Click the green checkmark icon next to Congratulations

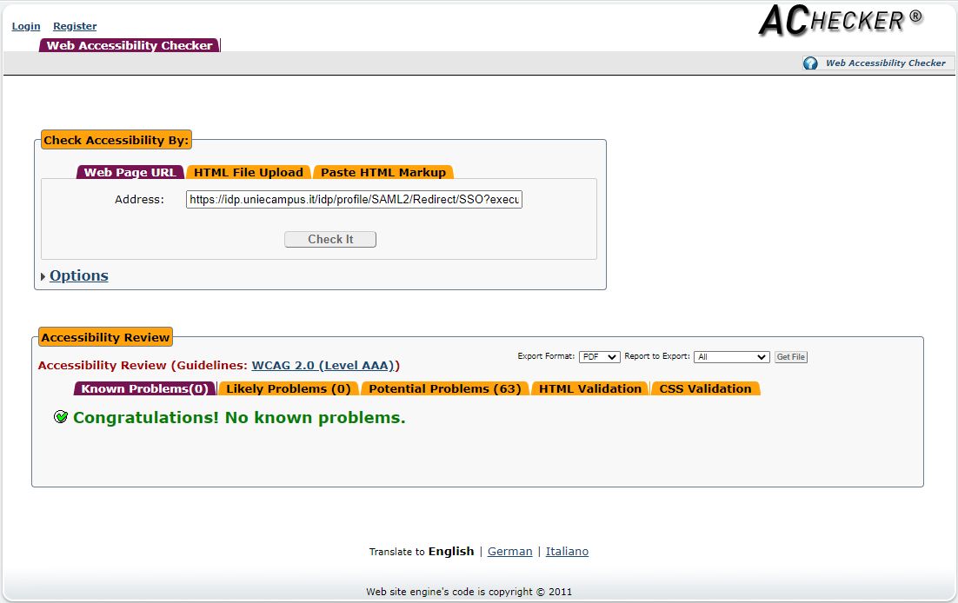[61, 418]
